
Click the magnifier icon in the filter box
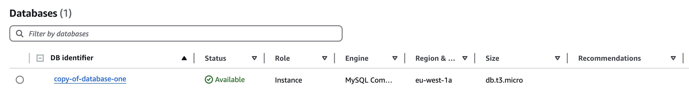[x=20, y=34]
